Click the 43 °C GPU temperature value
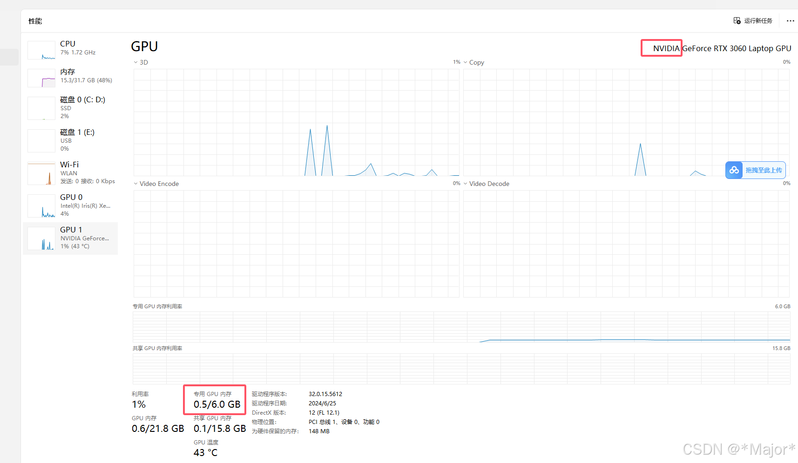 tap(205, 453)
